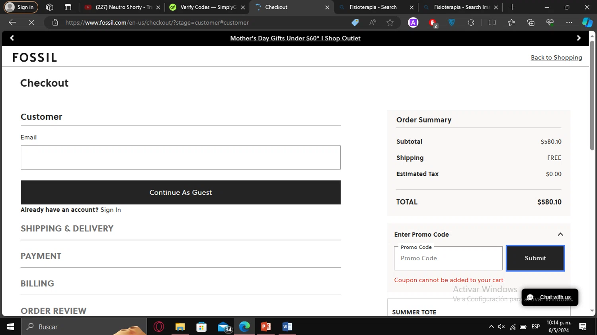Open the Extensions puzzle icon
Viewport: 597px width, 335px height.
pos(471,23)
